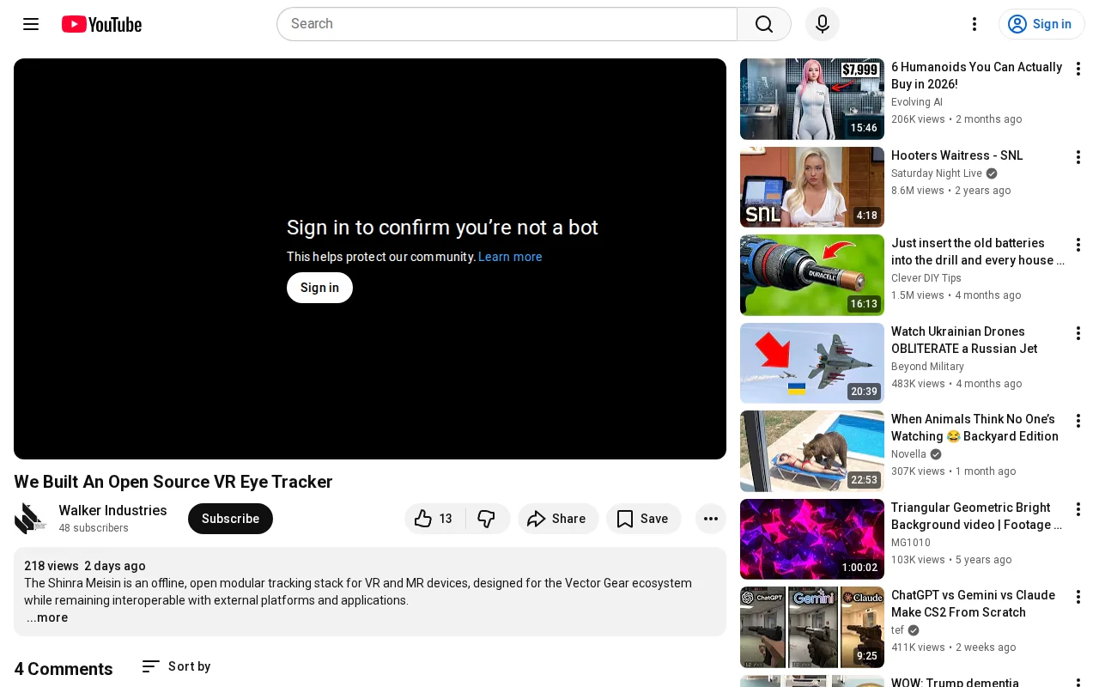Open the hamburger guide menu
1099x687 pixels.
(x=31, y=24)
